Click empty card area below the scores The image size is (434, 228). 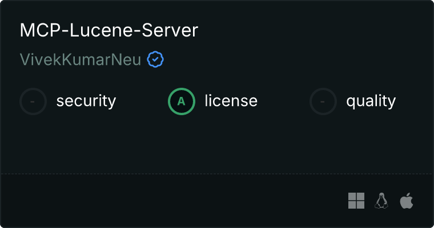point(217,144)
